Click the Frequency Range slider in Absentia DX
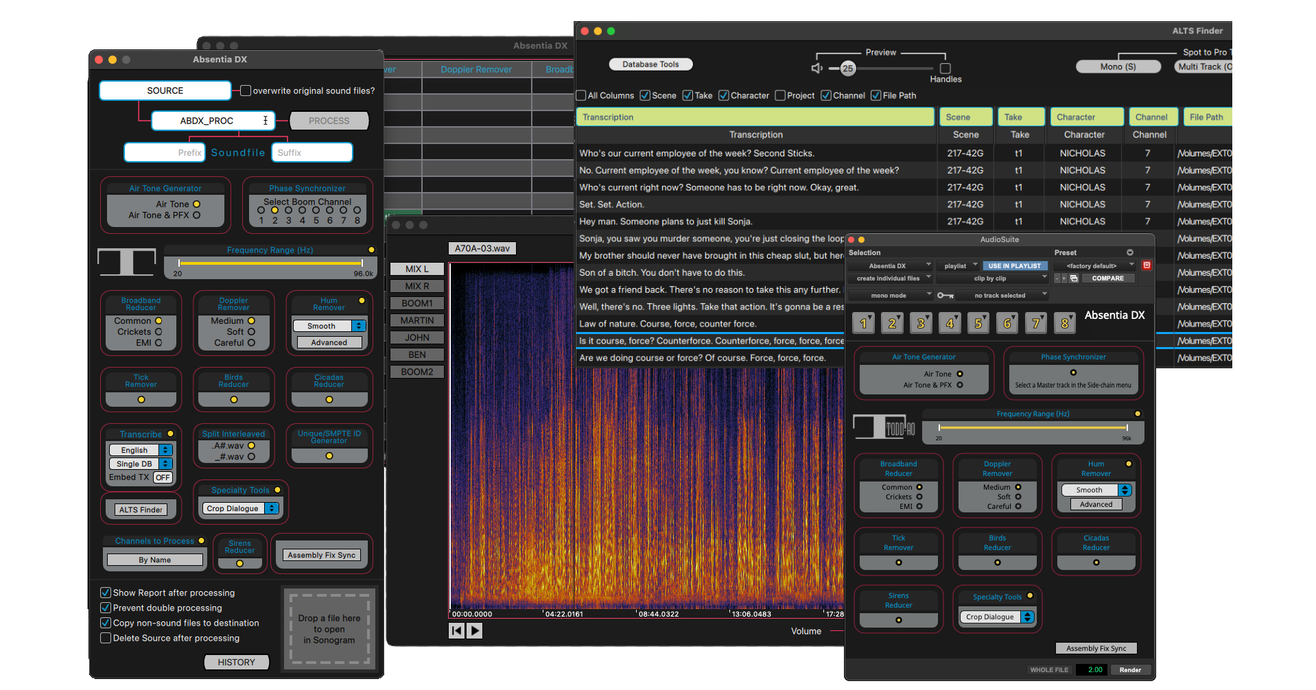 coord(270,263)
